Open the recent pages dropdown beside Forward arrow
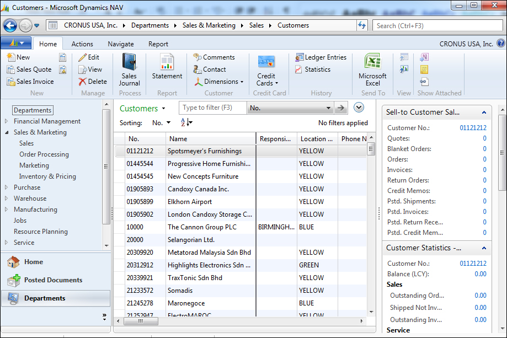Screen dimensions: 507x338 (x=37, y=25)
